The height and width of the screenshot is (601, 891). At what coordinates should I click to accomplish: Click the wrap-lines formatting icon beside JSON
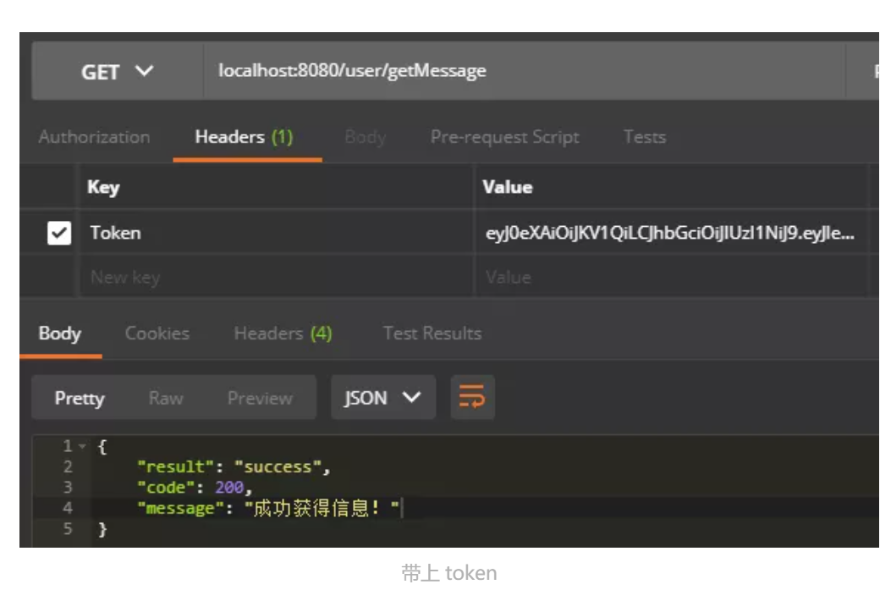(x=472, y=396)
